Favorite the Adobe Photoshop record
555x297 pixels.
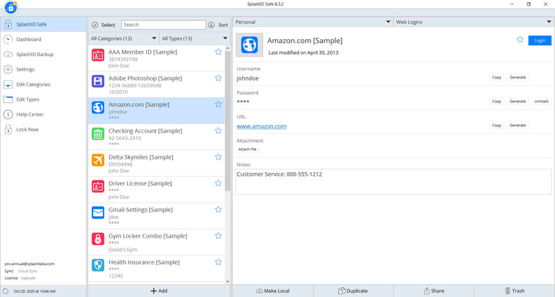click(218, 78)
